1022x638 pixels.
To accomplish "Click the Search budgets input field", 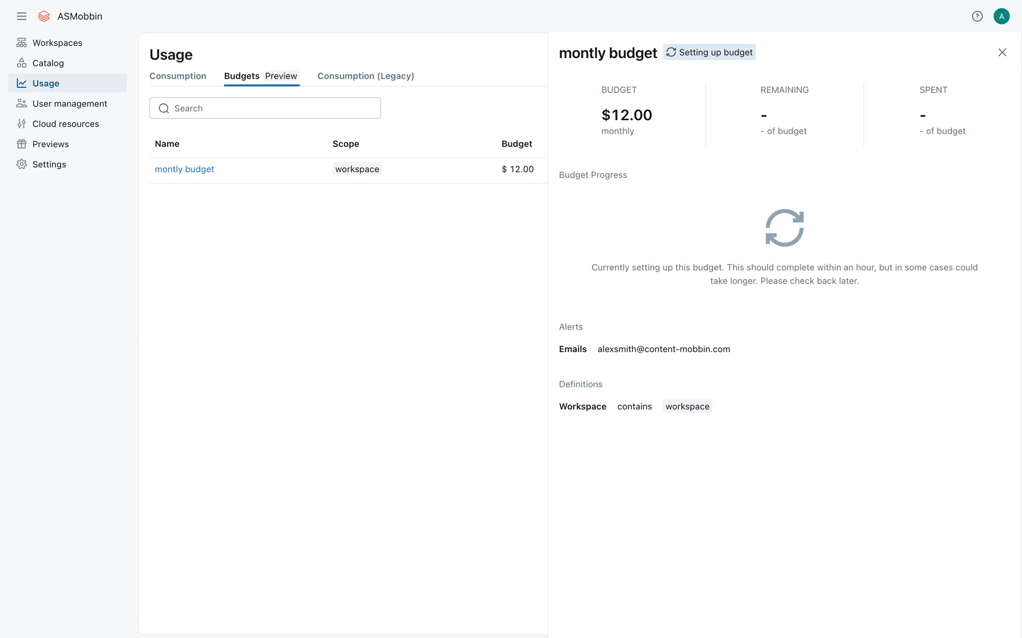I will [x=265, y=108].
